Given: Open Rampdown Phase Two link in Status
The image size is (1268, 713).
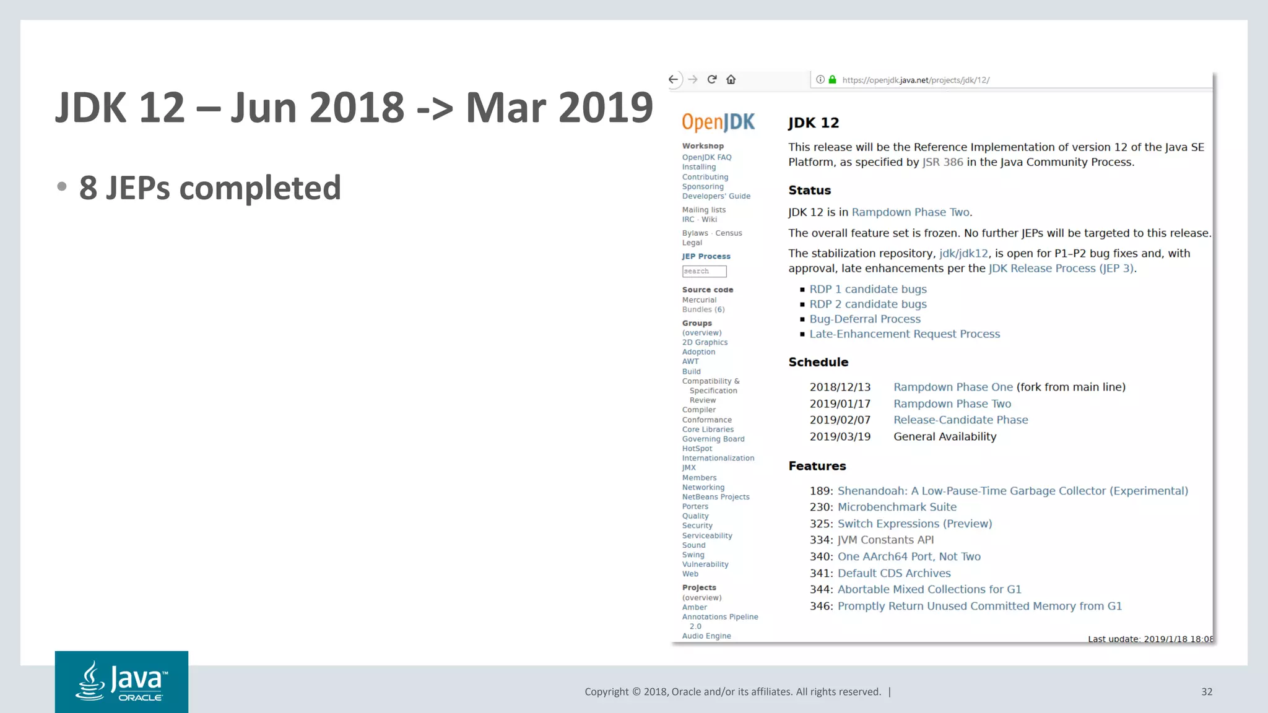Looking at the screenshot, I should point(911,212).
